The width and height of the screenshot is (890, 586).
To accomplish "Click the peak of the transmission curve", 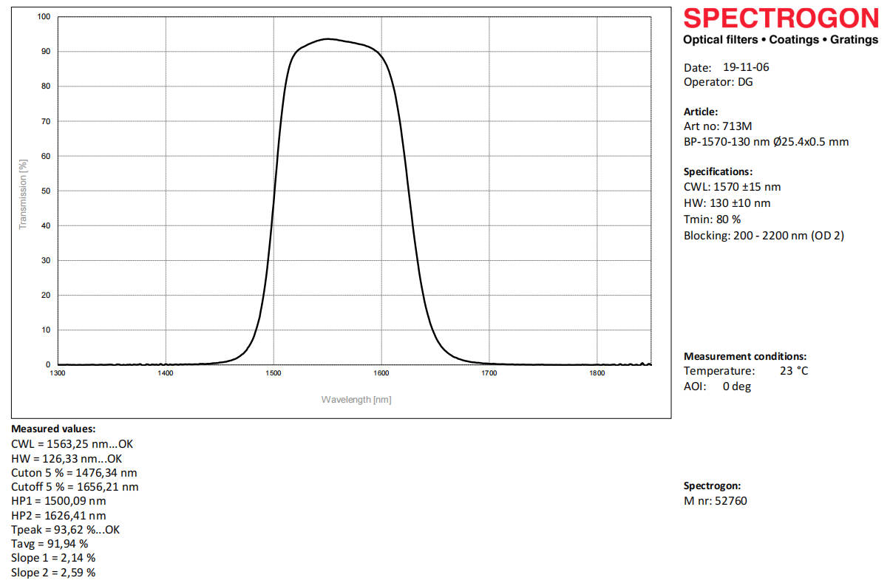I will (327, 38).
